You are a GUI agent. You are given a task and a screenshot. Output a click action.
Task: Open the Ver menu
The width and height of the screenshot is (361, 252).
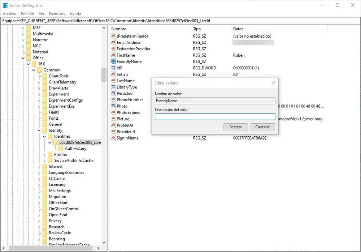tap(42, 14)
